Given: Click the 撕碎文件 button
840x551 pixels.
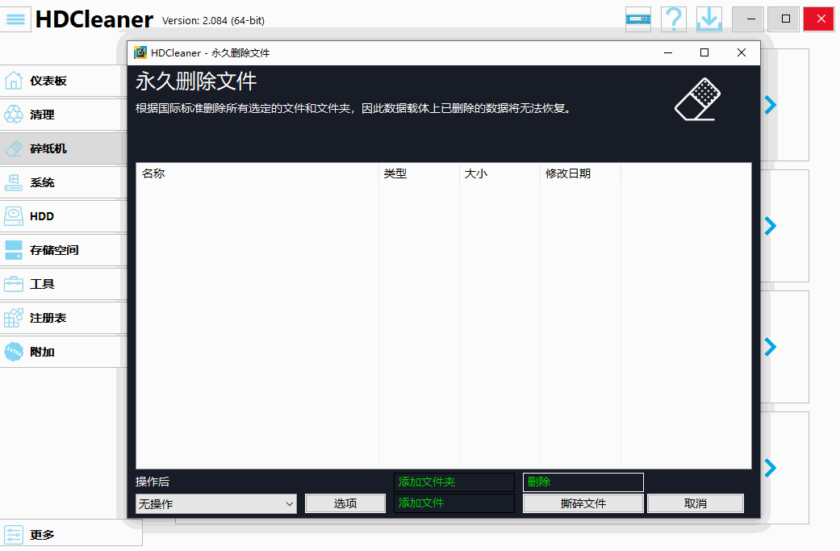Looking at the screenshot, I should pos(583,503).
